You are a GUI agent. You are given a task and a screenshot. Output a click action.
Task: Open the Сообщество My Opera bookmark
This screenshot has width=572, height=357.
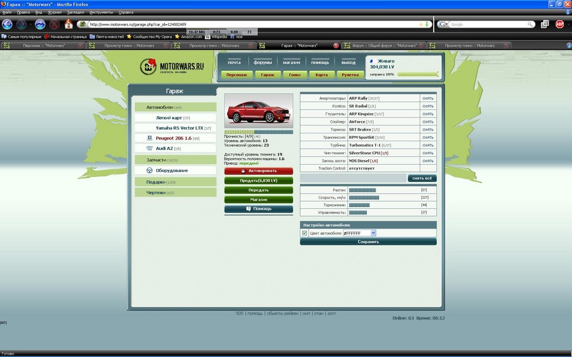click(x=149, y=36)
